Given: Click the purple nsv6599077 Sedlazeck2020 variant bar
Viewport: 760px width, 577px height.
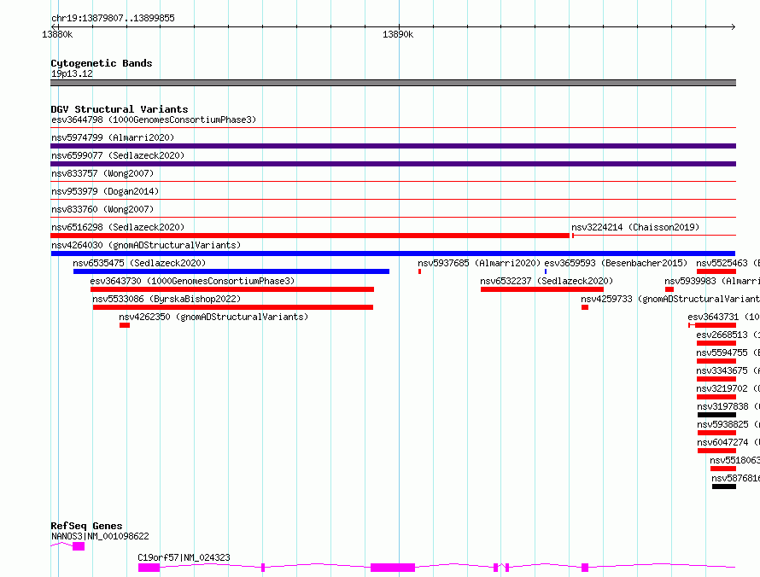Looking at the screenshot, I should coord(393,164).
